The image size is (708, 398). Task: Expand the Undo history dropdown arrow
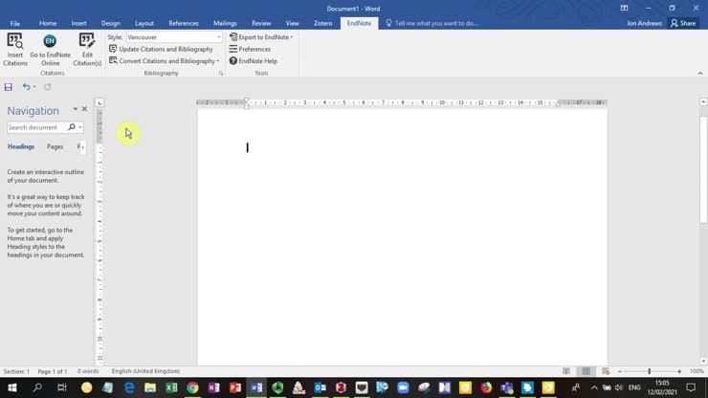(x=34, y=87)
